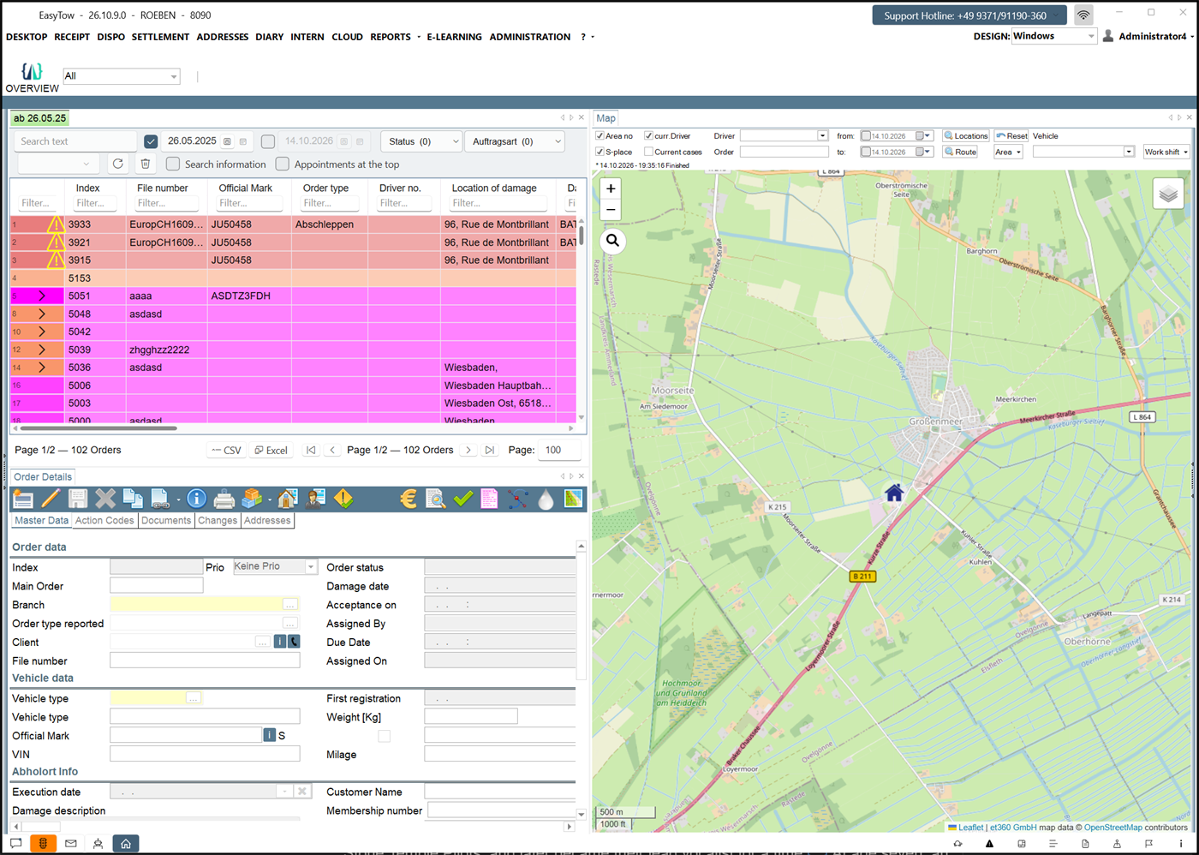The image size is (1199, 855).
Task: Toggle the Search information checkbox
Action: point(173,164)
